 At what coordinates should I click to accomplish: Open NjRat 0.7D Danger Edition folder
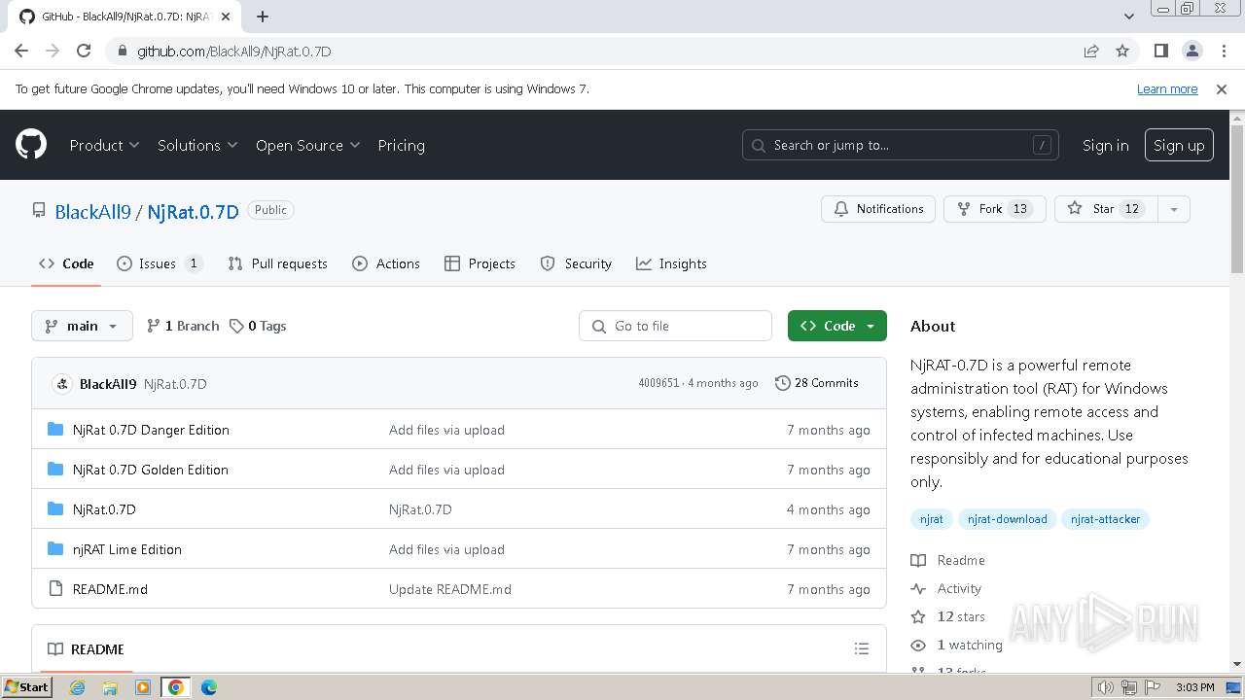click(151, 430)
